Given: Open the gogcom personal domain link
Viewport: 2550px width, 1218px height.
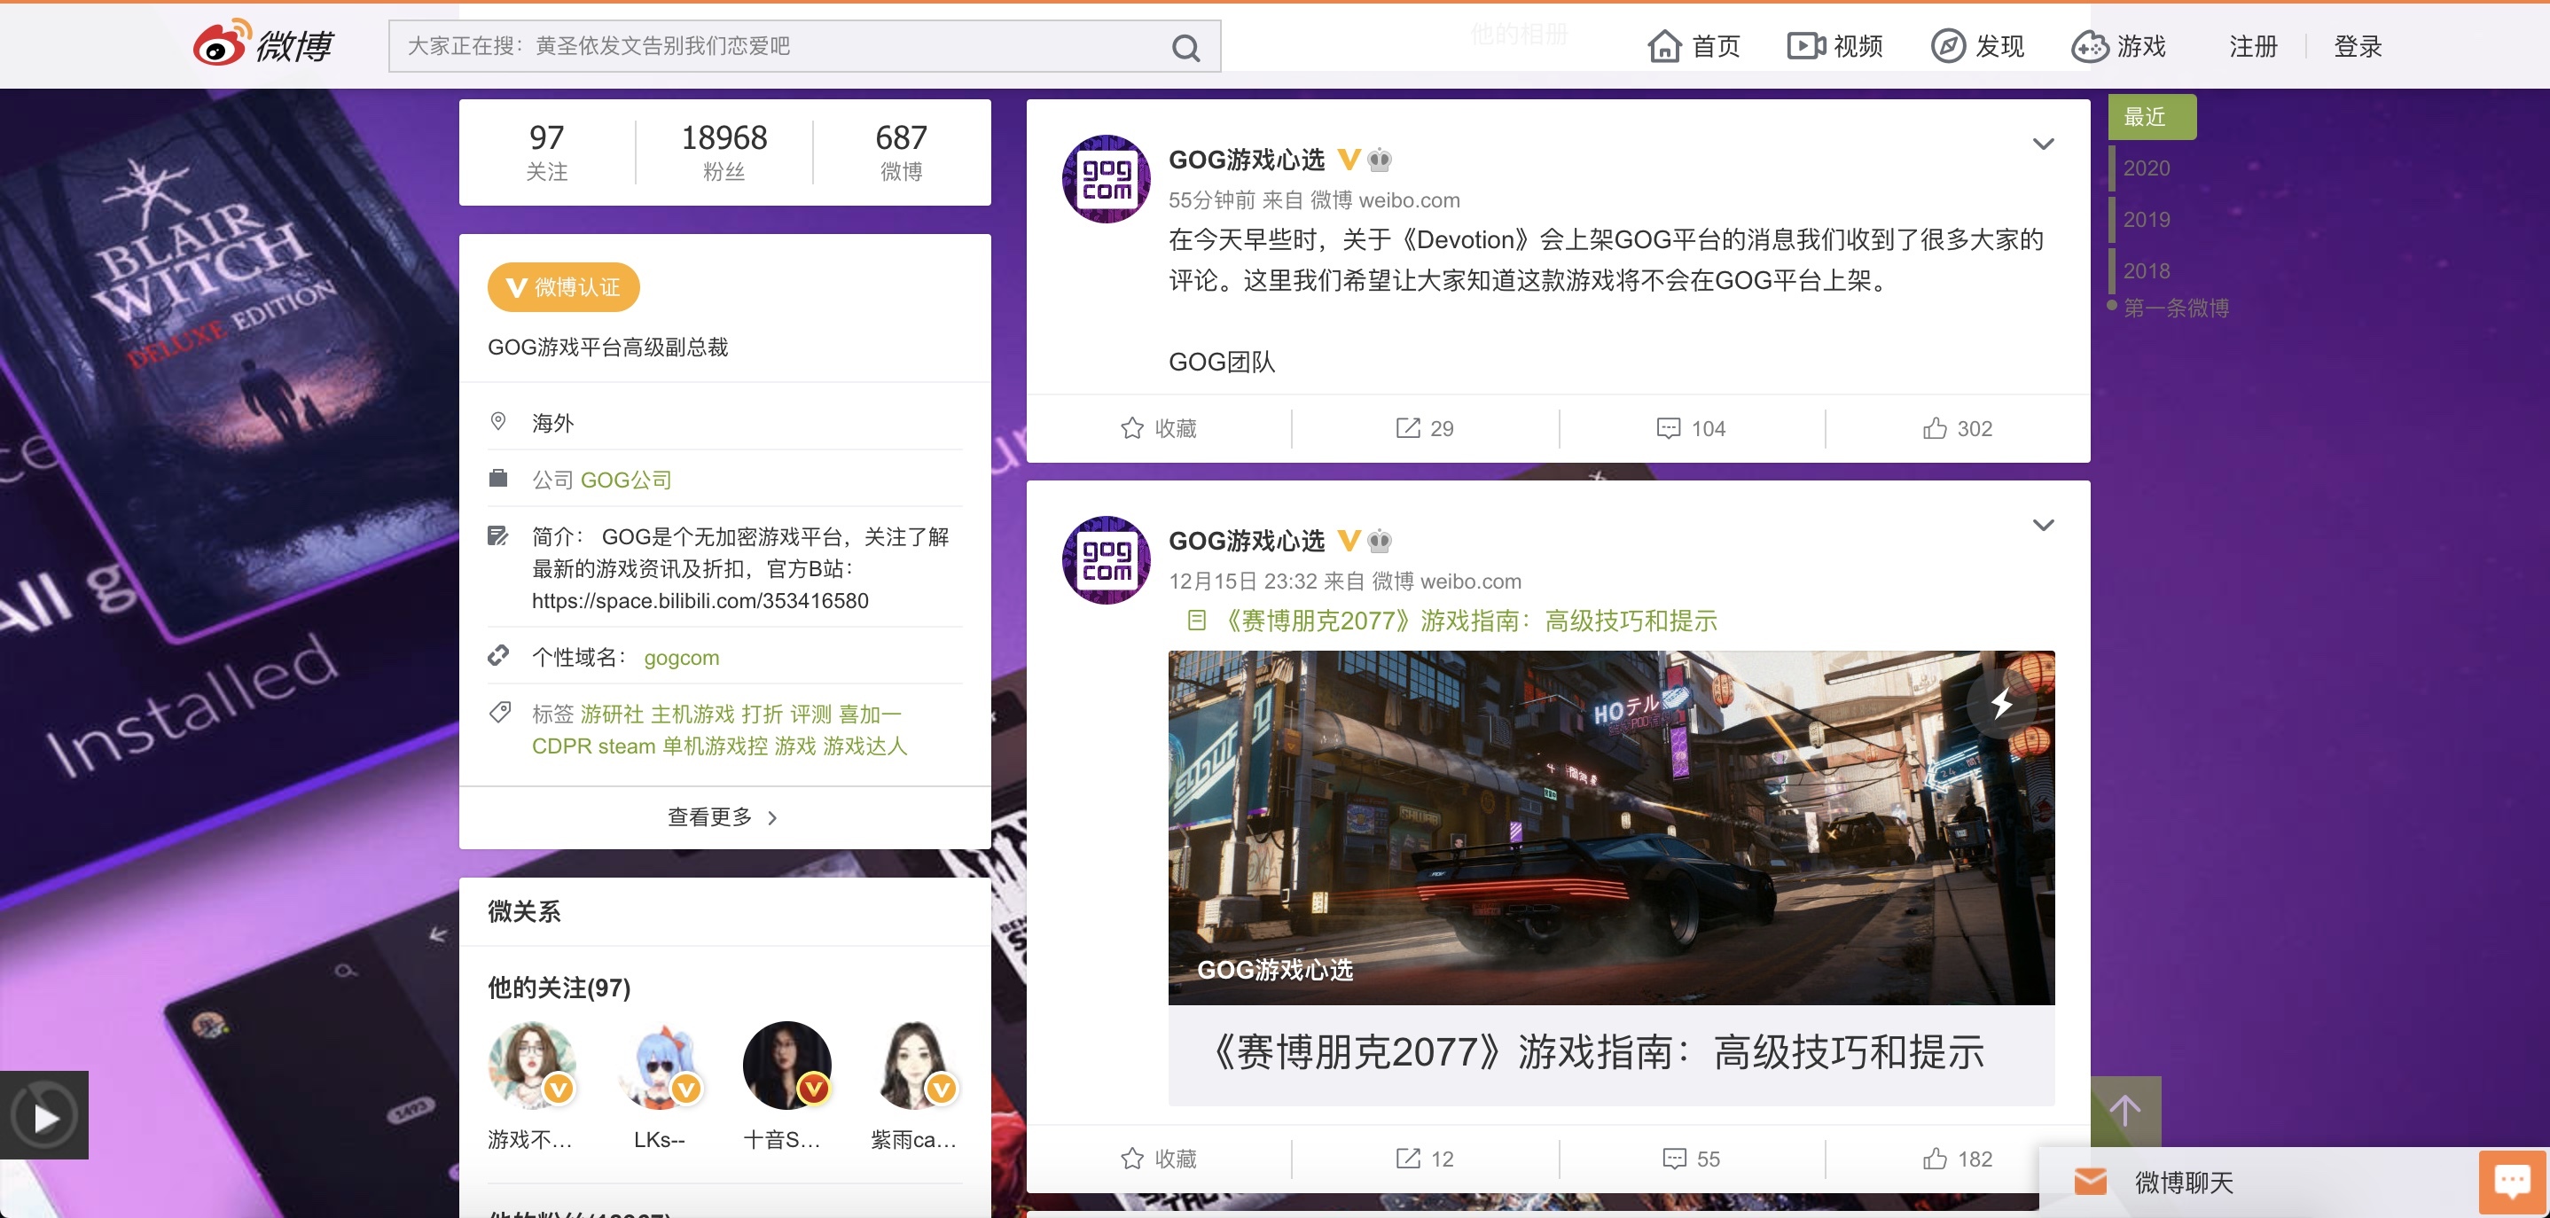Looking at the screenshot, I should pos(681,658).
